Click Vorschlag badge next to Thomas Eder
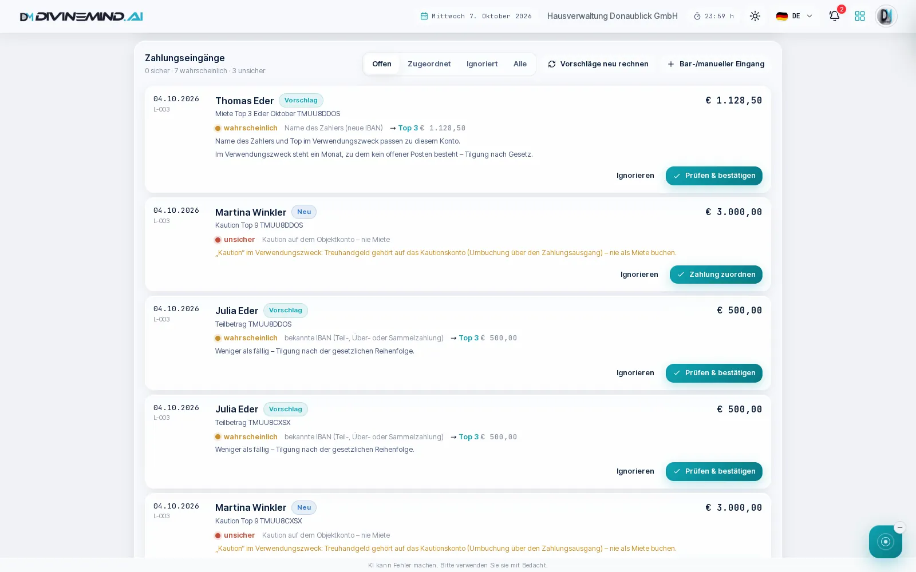 tap(301, 101)
